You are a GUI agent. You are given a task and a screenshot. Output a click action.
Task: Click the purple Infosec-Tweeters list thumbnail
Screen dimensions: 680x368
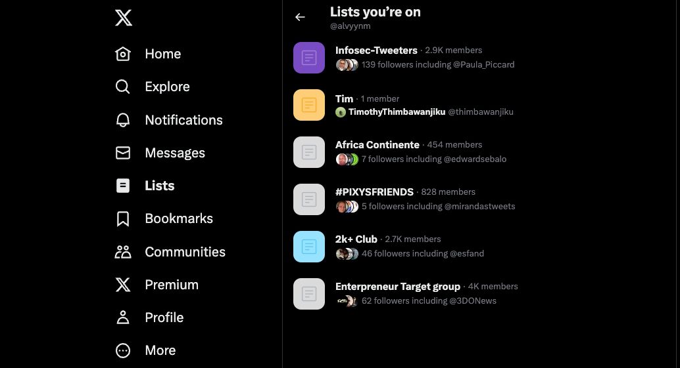309,58
